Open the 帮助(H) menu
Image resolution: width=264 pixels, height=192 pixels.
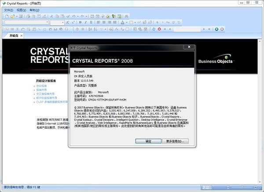34,10
